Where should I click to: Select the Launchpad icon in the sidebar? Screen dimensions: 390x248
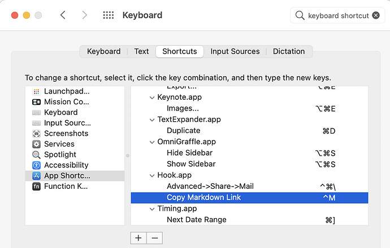coord(36,91)
